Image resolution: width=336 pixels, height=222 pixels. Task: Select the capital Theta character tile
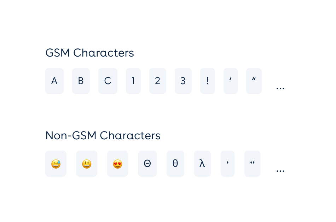tap(147, 164)
